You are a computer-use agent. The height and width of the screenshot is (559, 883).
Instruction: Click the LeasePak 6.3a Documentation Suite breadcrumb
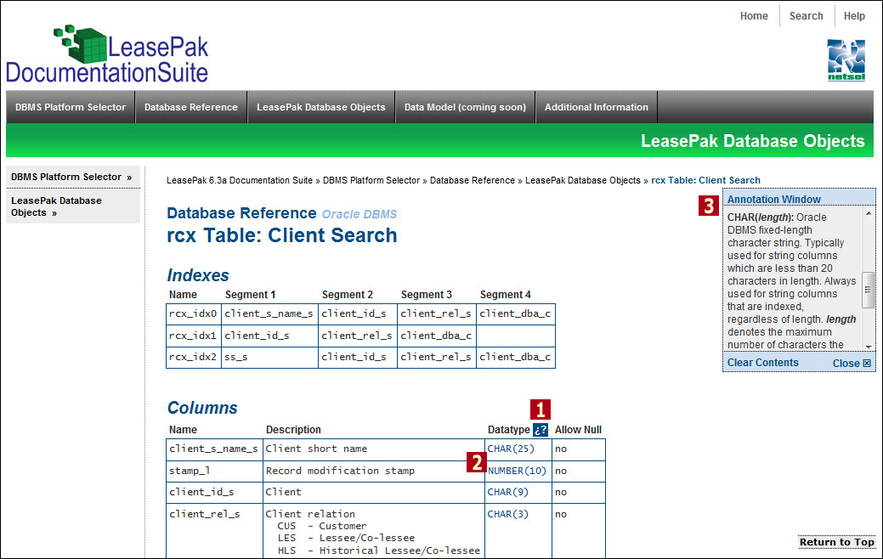240,180
